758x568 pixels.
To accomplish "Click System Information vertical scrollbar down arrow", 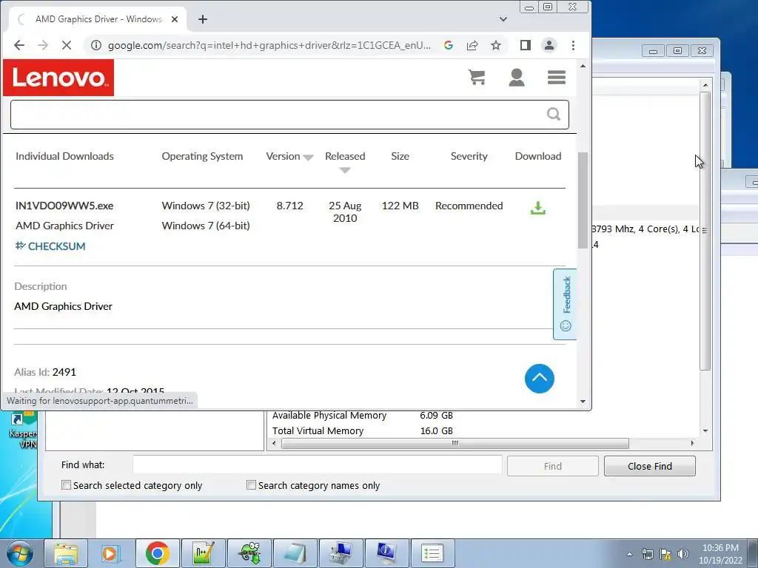I will pyautogui.click(x=705, y=431).
